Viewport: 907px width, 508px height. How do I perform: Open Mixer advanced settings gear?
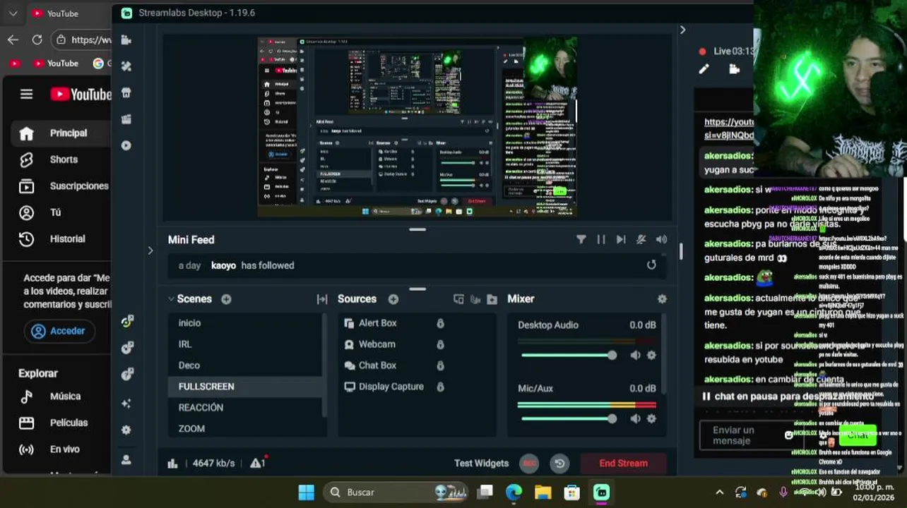(x=662, y=299)
